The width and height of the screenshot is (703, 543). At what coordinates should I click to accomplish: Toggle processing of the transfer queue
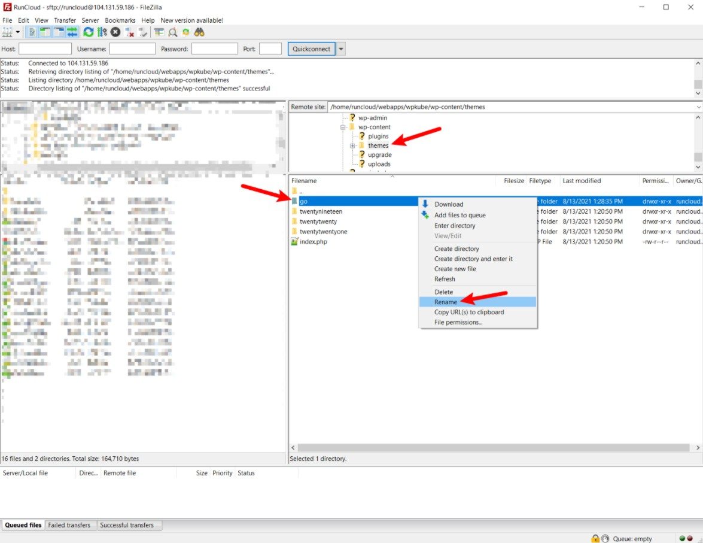[x=102, y=32]
